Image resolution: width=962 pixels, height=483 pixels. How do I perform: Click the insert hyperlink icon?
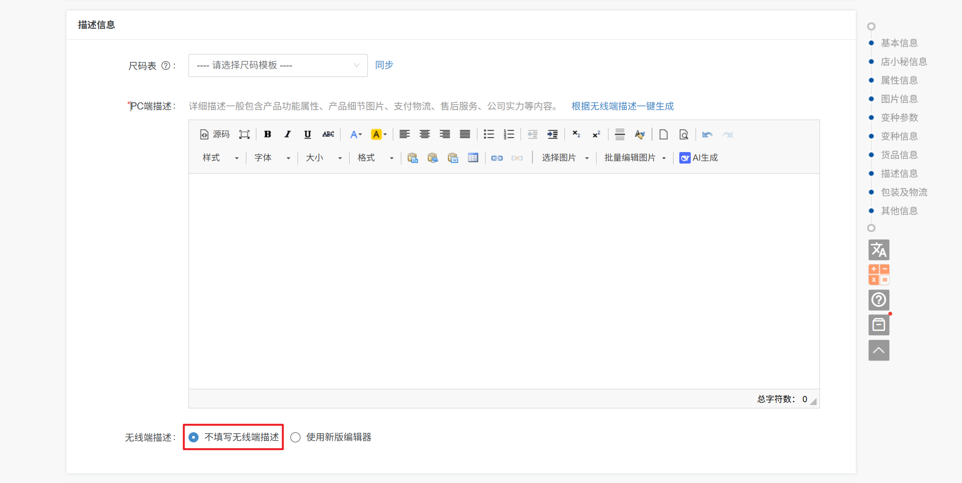click(x=497, y=158)
